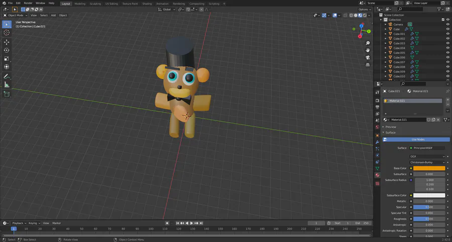The height and width of the screenshot is (242, 452).
Task: Open the viewport Add menu
Action: coord(53,15)
